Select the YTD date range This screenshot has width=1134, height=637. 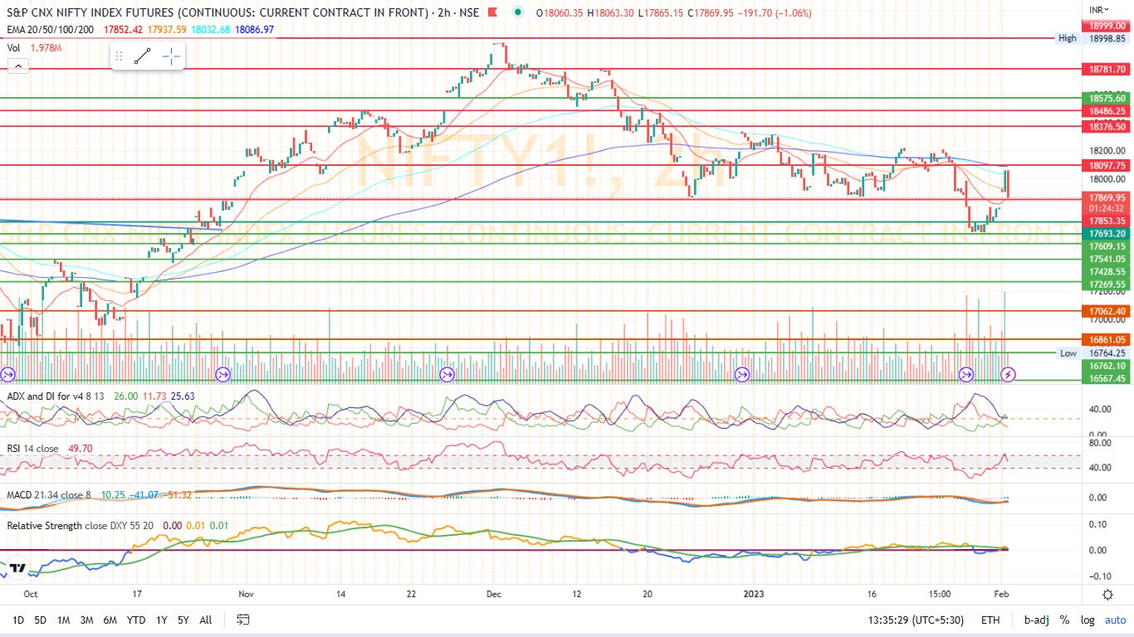[x=136, y=620]
